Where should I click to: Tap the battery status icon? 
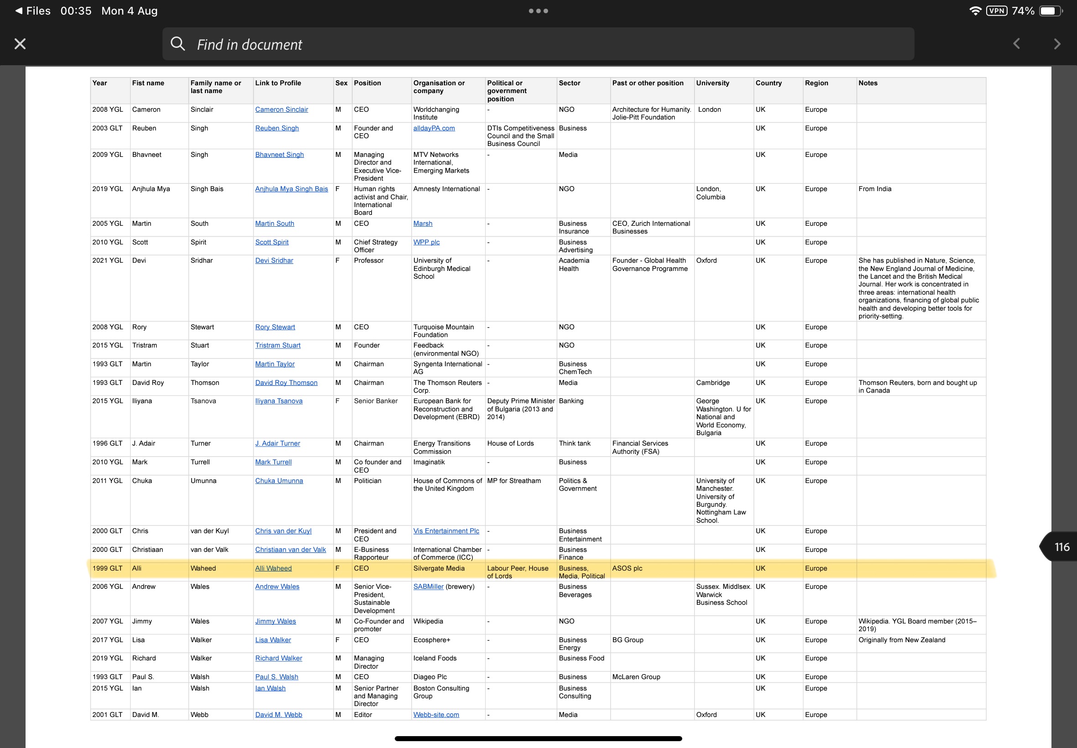pos(1051,11)
